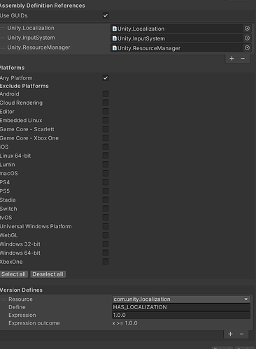Exclude the Windows 64-bit platform
This screenshot has width=256, height=349.
[x=106, y=253]
